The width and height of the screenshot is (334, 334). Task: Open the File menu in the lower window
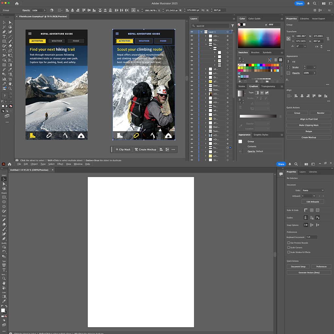[19, 164]
